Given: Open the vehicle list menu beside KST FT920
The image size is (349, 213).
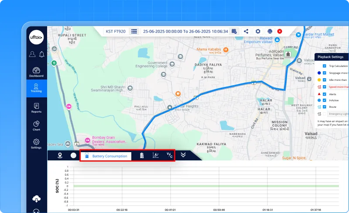Looking at the screenshot, I should click(x=134, y=31).
